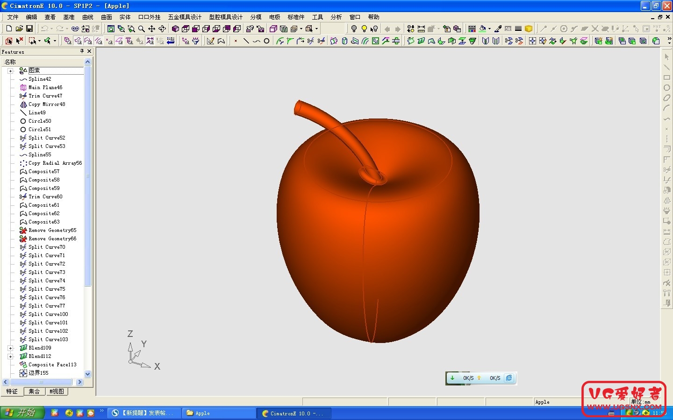Click feature tree horizontal scroll-right arrow

[x=79, y=382]
